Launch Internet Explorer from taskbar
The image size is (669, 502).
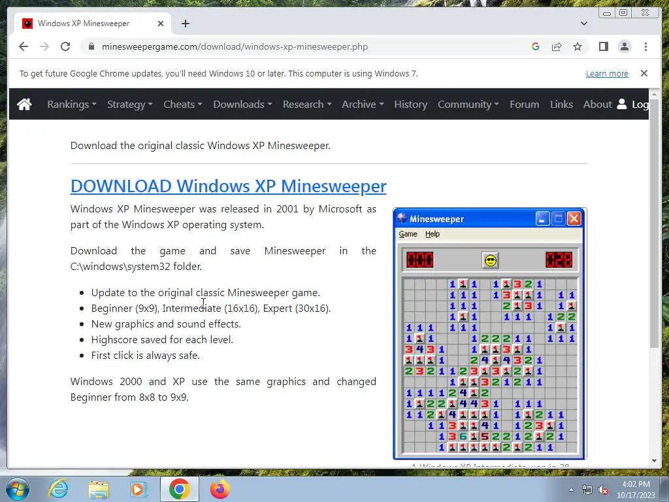58,489
